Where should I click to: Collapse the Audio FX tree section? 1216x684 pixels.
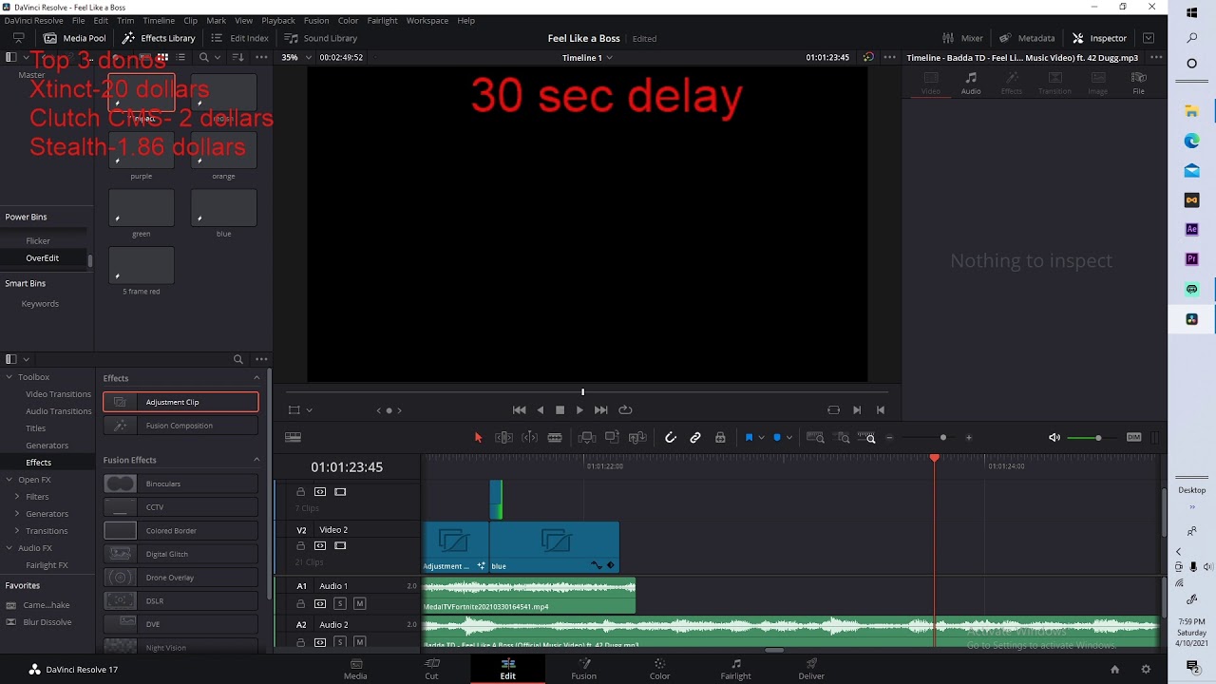9,548
